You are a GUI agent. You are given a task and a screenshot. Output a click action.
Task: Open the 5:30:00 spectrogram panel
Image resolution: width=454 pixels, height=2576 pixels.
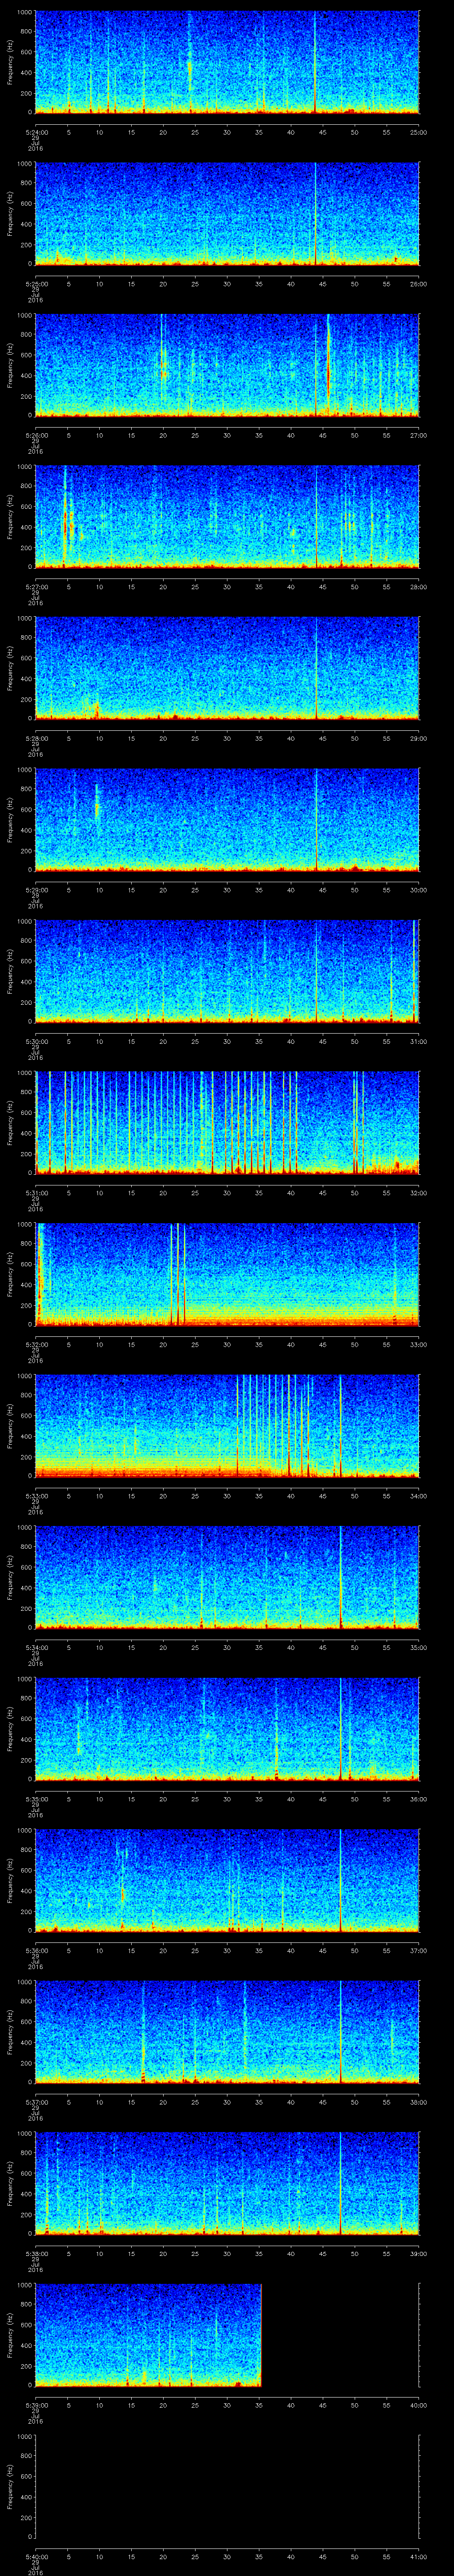tap(227, 971)
